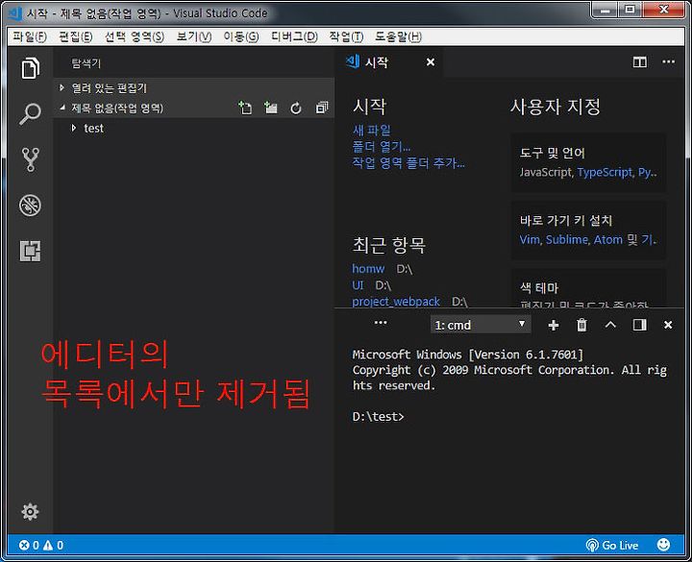Click the TypeScript link under 도구 및 언어
The width and height of the screenshot is (692, 562).
(x=605, y=172)
